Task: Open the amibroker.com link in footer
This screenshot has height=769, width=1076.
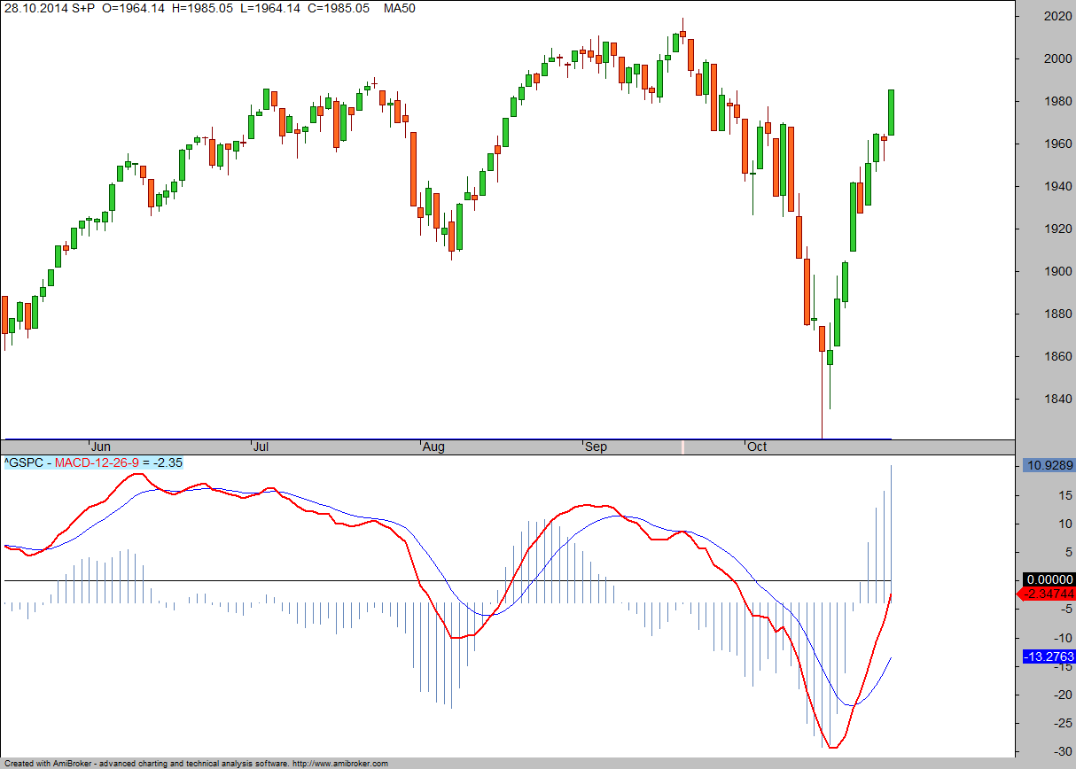Action: click(340, 763)
